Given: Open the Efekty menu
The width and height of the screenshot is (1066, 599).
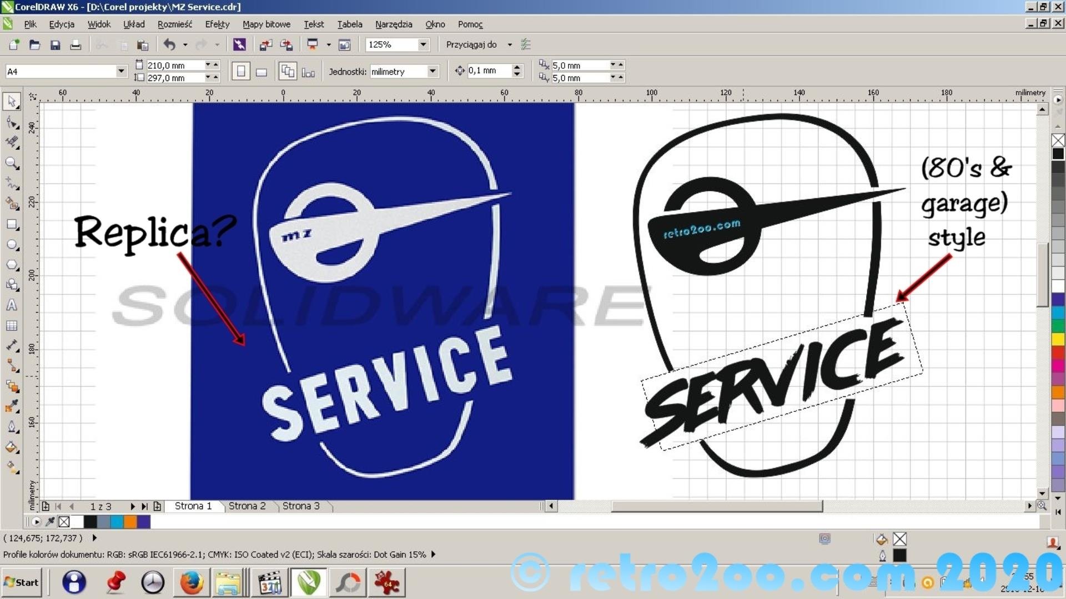Looking at the screenshot, I should coord(217,24).
